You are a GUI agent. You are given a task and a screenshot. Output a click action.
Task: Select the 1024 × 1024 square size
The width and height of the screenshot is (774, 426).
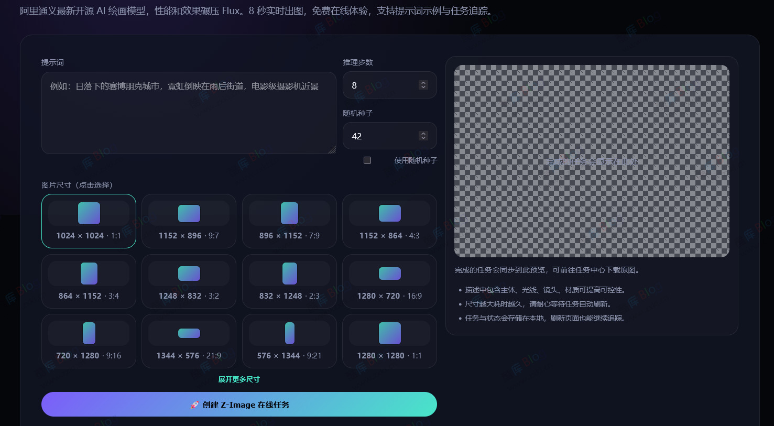[88, 221]
